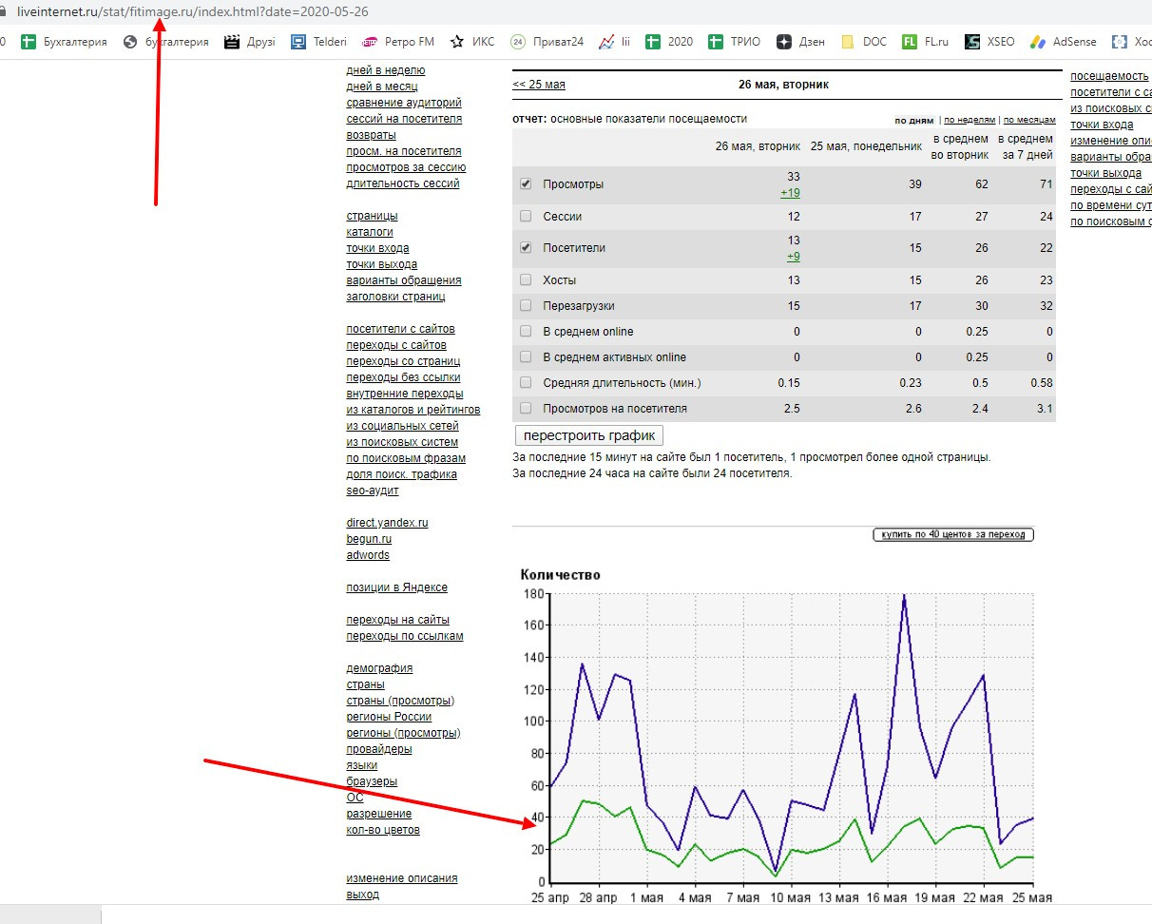Screen dimensions: 1152x924
Task: Enable the Сессии checkbox
Action: pyautogui.click(x=526, y=217)
